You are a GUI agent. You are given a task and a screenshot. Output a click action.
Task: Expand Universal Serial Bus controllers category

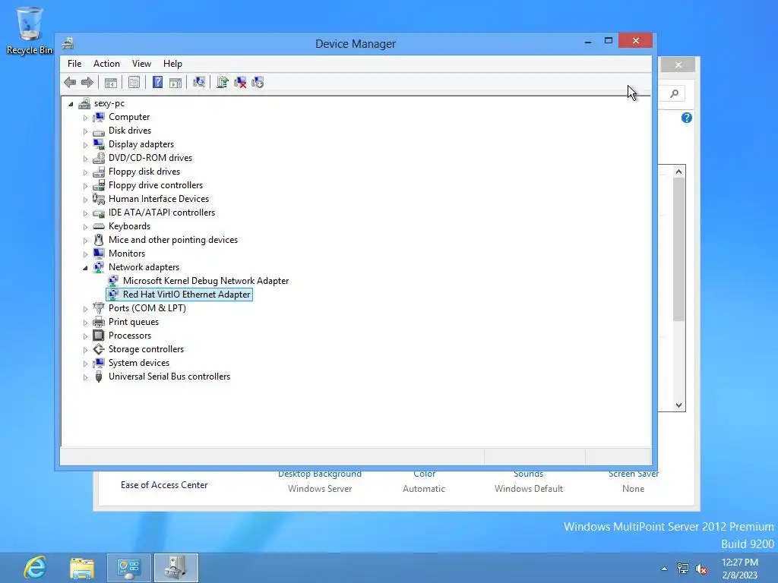85,377
